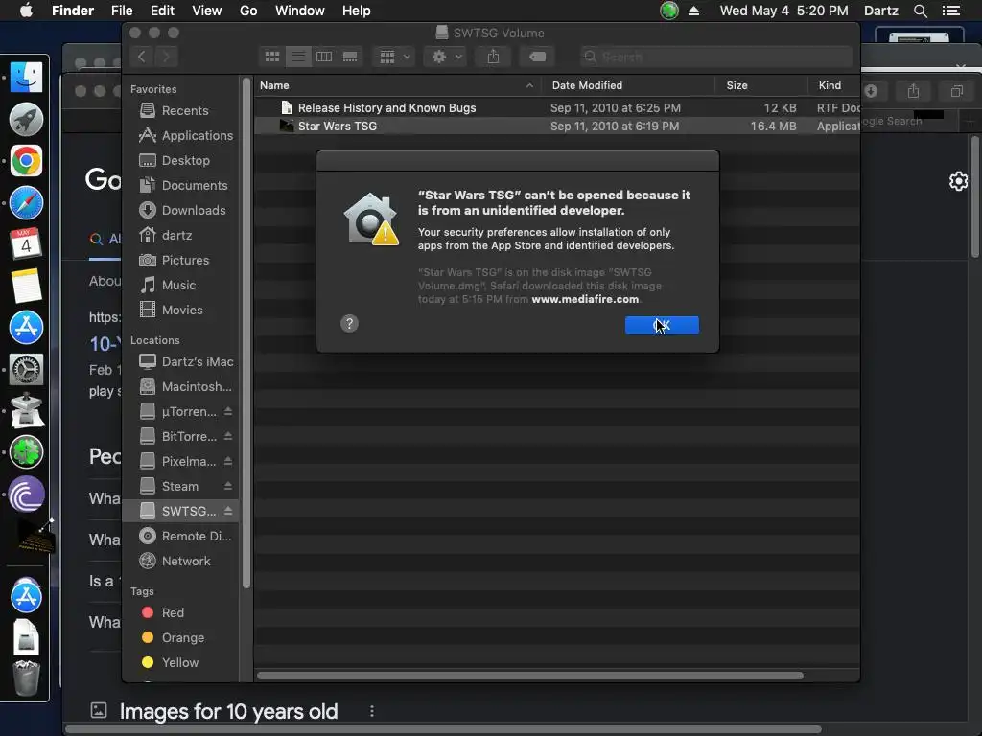This screenshot has height=736, width=982.
Task: Click the Share toolbar button in Finder
Action: [x=494, y=57]
